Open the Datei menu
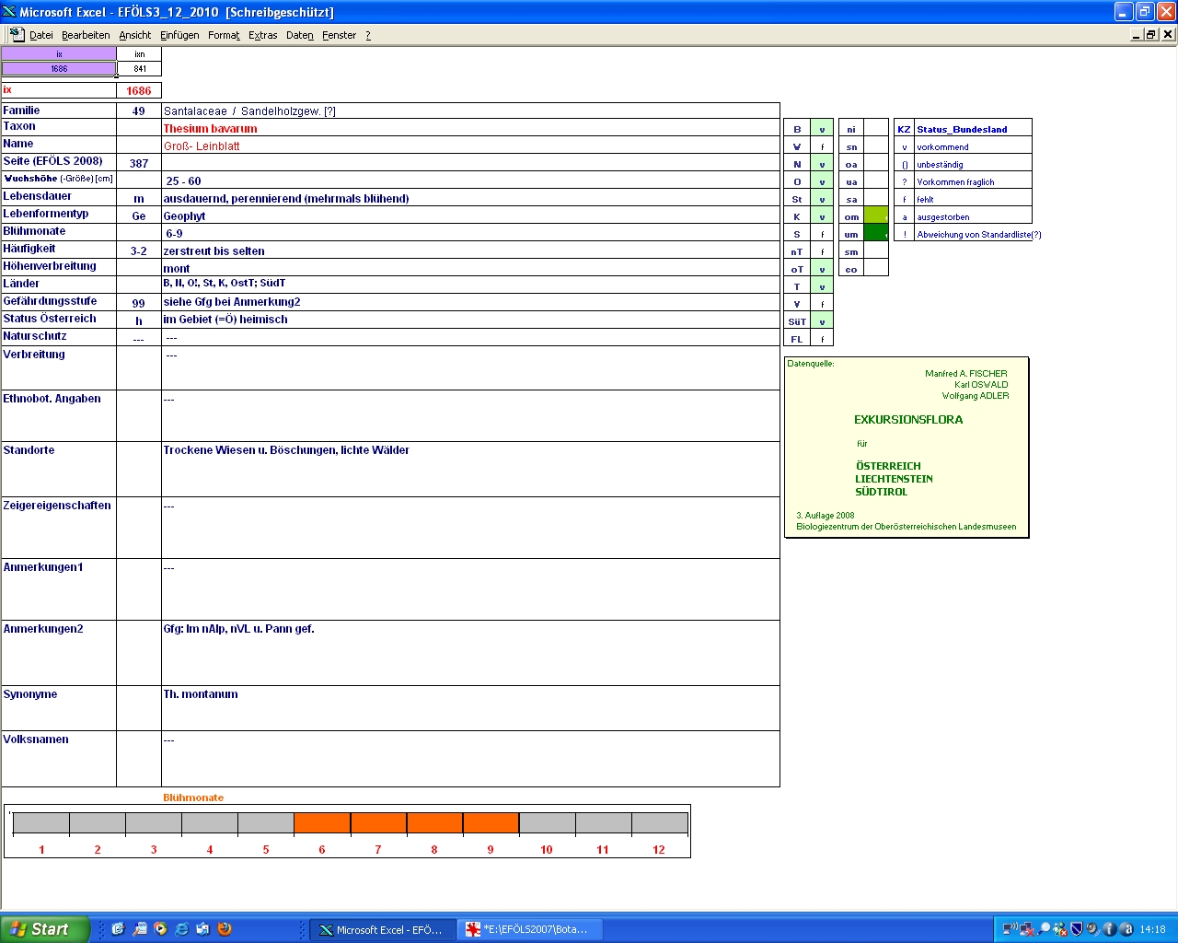1178x943 pixels. click(41, 35)
